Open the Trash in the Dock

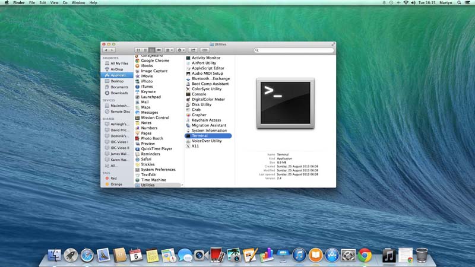(422, 255)
